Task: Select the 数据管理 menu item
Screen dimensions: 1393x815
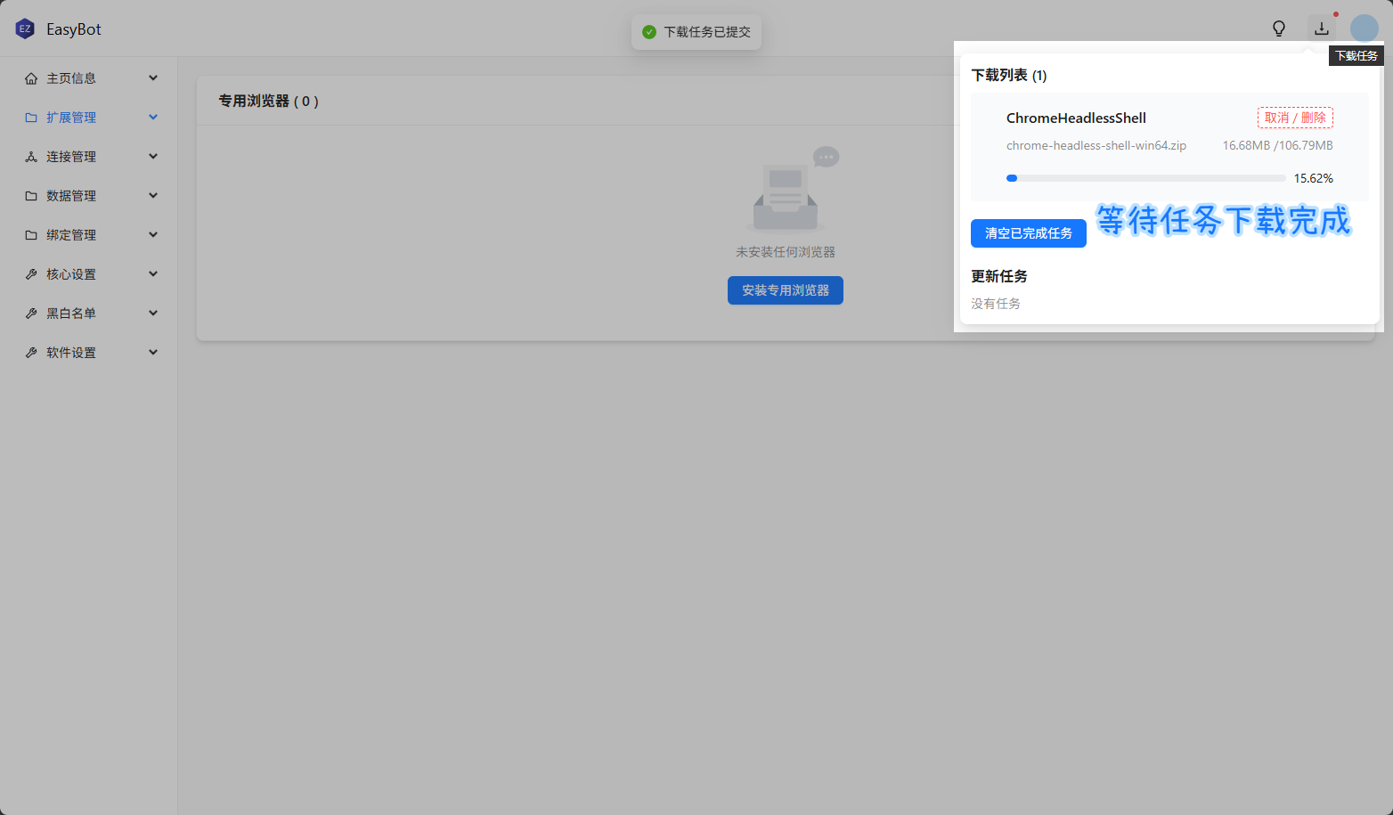Action: click(x=71, y=196)
